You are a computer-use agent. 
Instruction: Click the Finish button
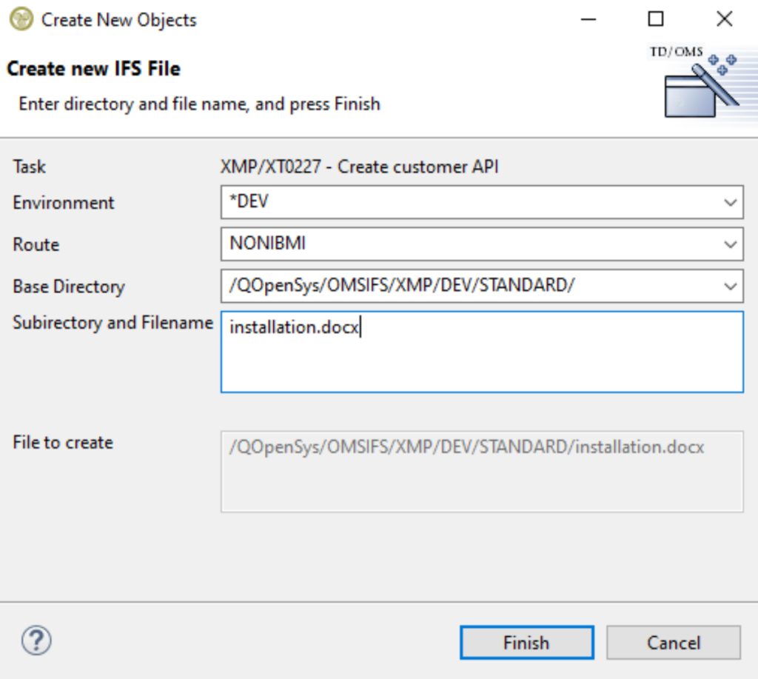527,643
